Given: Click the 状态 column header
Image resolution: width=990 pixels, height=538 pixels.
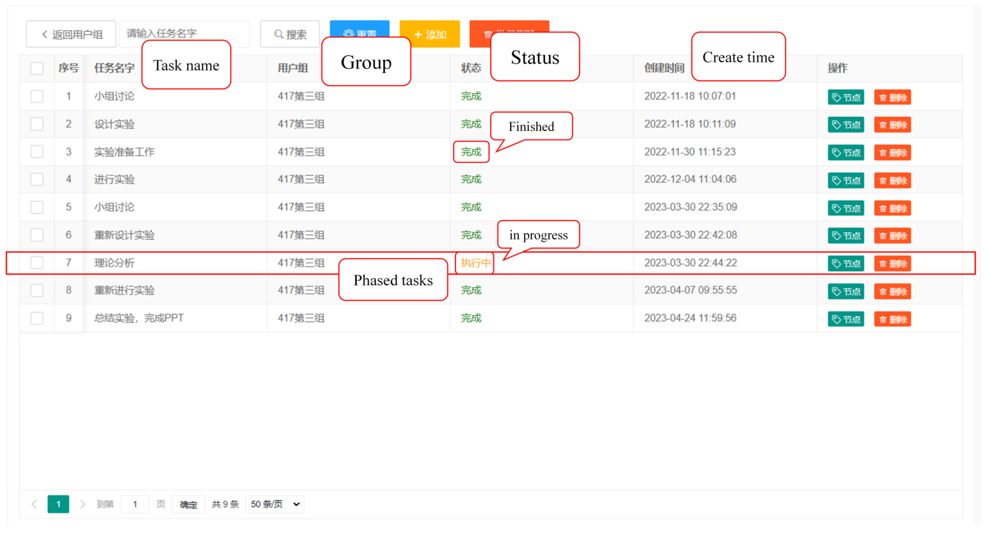Looking at the screenshot, I should [x=471, y=68].
